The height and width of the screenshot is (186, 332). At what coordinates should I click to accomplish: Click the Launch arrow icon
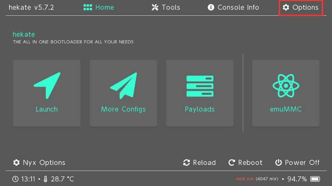point(47,85)
